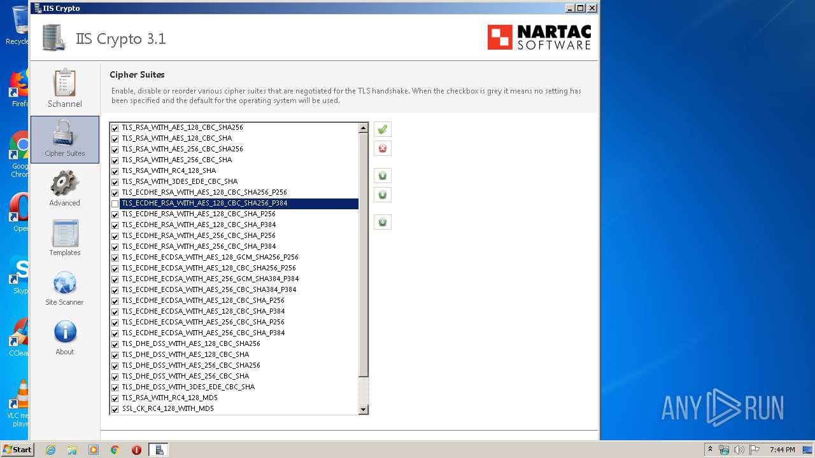Click cipher list scrollbar down arrow
This screenshot has height=458, width=815.
[364, 410]
